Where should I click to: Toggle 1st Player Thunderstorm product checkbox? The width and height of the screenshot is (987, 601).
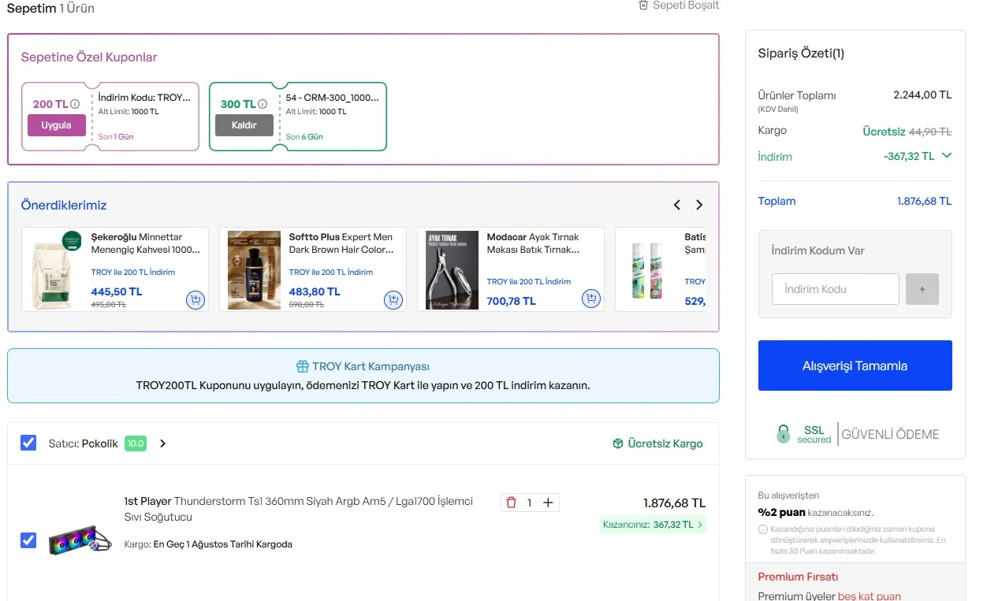28,540
